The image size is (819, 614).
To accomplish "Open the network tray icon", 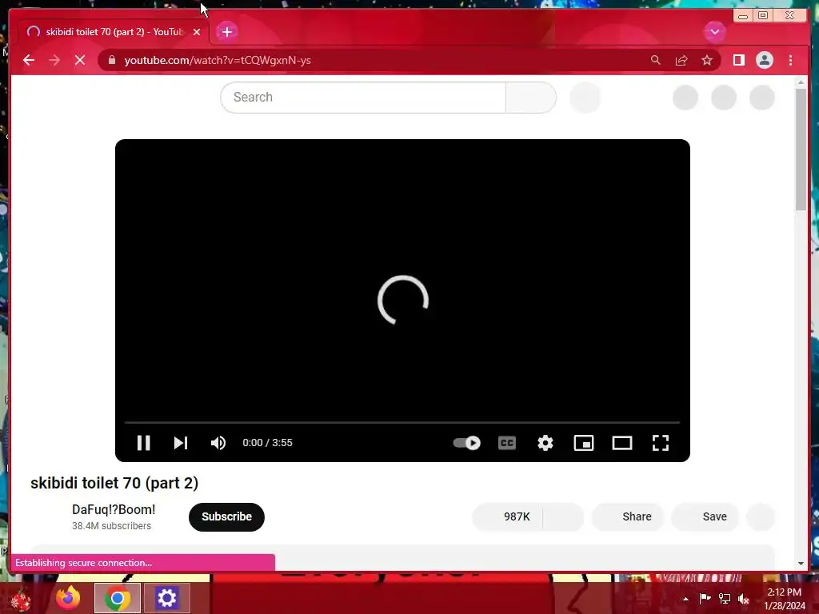I will tap(725, 599).
